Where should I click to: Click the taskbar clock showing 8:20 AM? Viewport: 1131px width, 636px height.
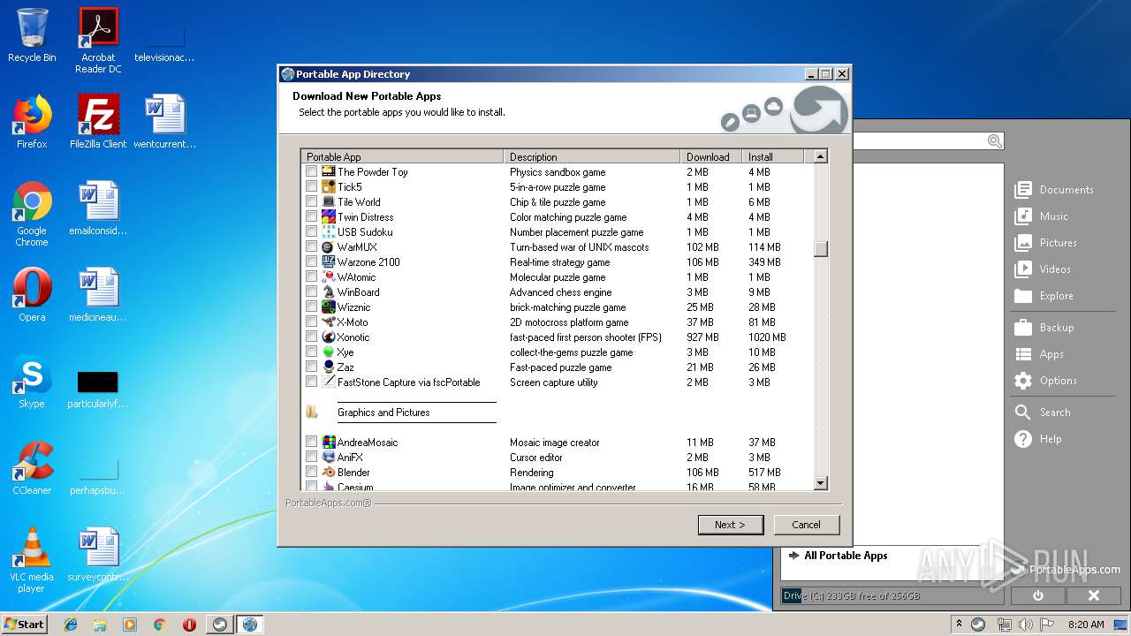(x=1086, y=625)
